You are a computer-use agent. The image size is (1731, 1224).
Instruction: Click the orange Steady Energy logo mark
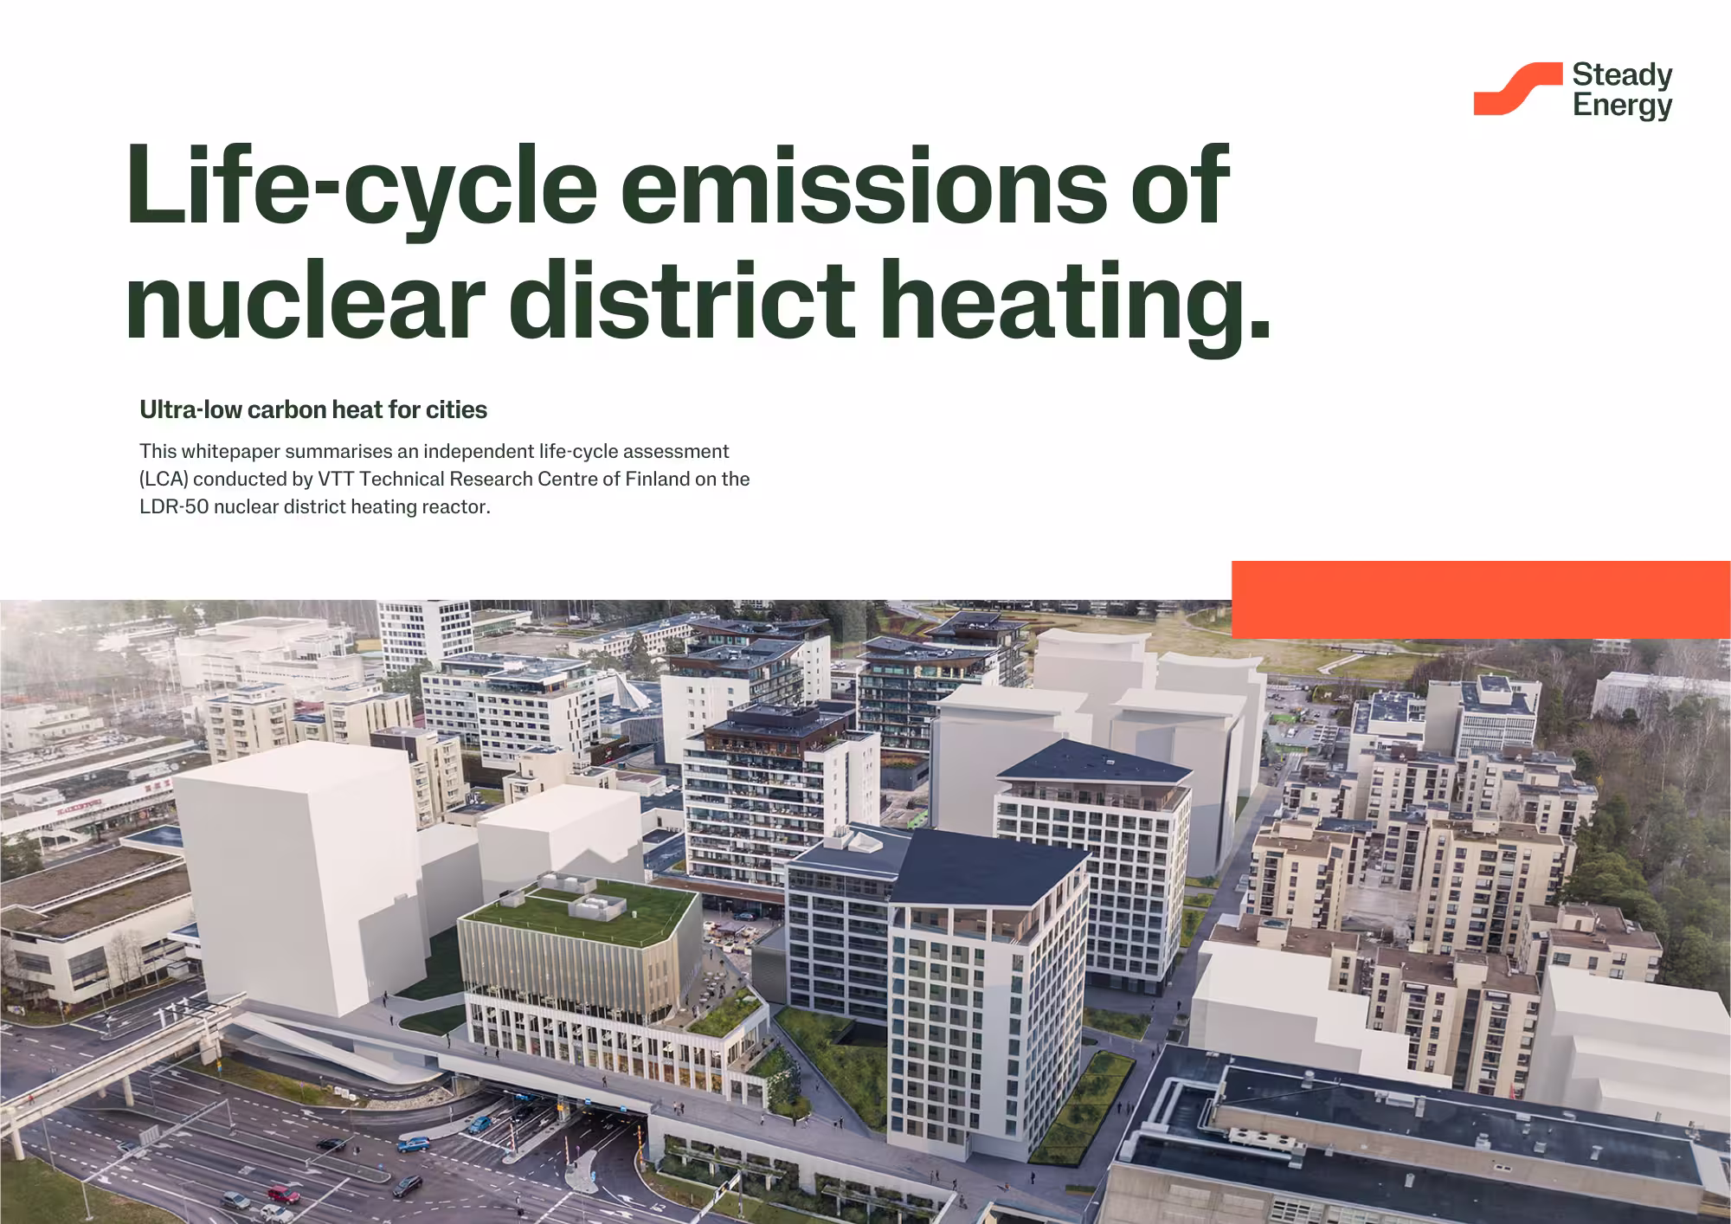[1518, 89]
